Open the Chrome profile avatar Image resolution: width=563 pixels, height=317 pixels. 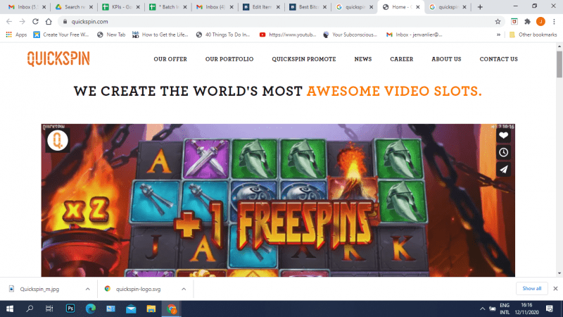point(540,22)
